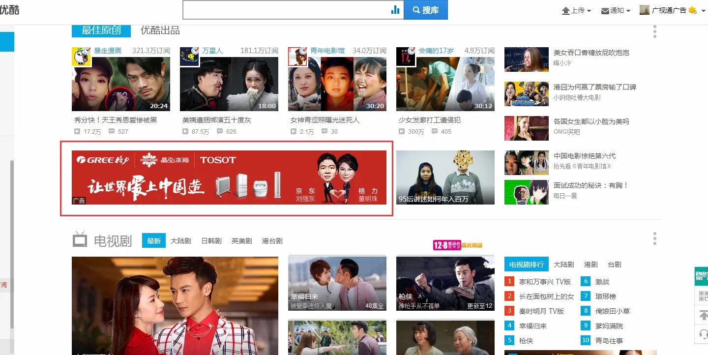The height and width of the screenshot is (355, 708).
Task: Switch to the 优酷出品 tab
Action: click(x=160, y=30)
